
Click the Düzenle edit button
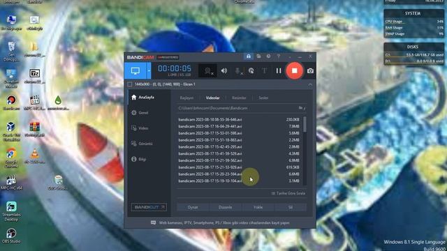pyautogui.click(x=225, y=207)
